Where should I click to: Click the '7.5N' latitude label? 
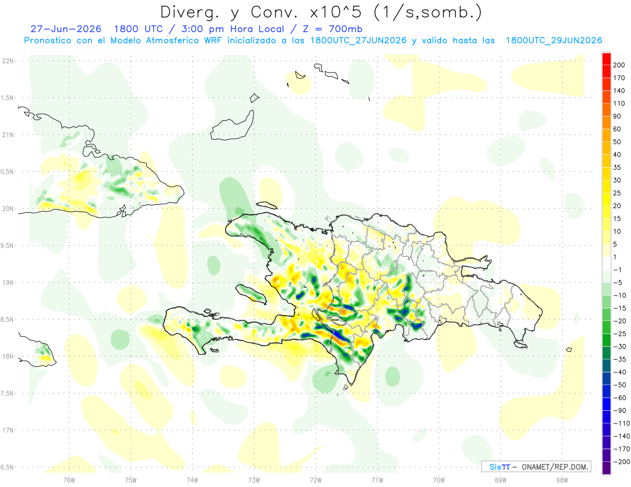coord(7,393)
